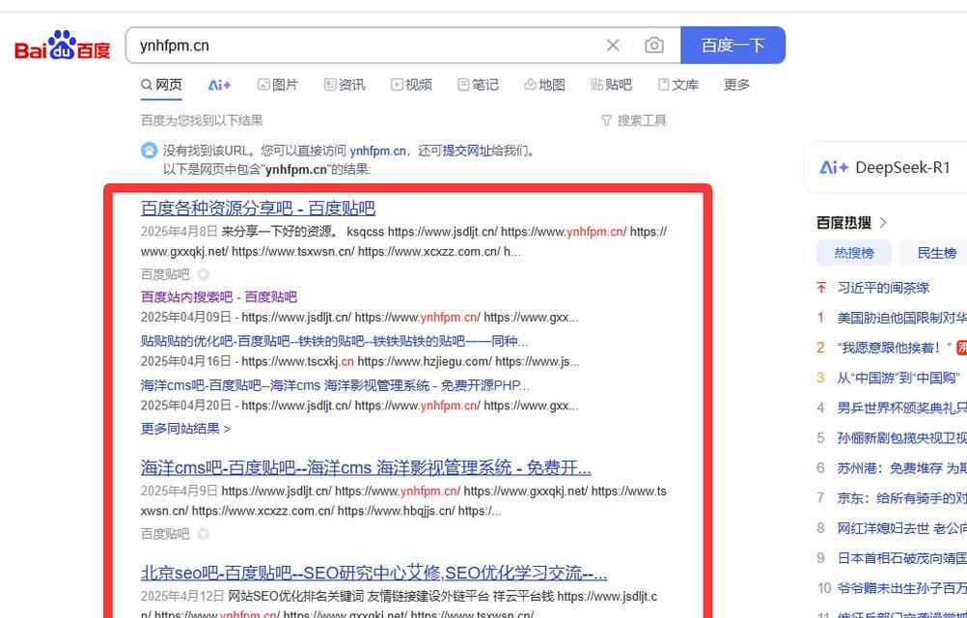967x618 pixels.
Task: Open hot search "我愿意跟他接着"
Action: (895, 348)
